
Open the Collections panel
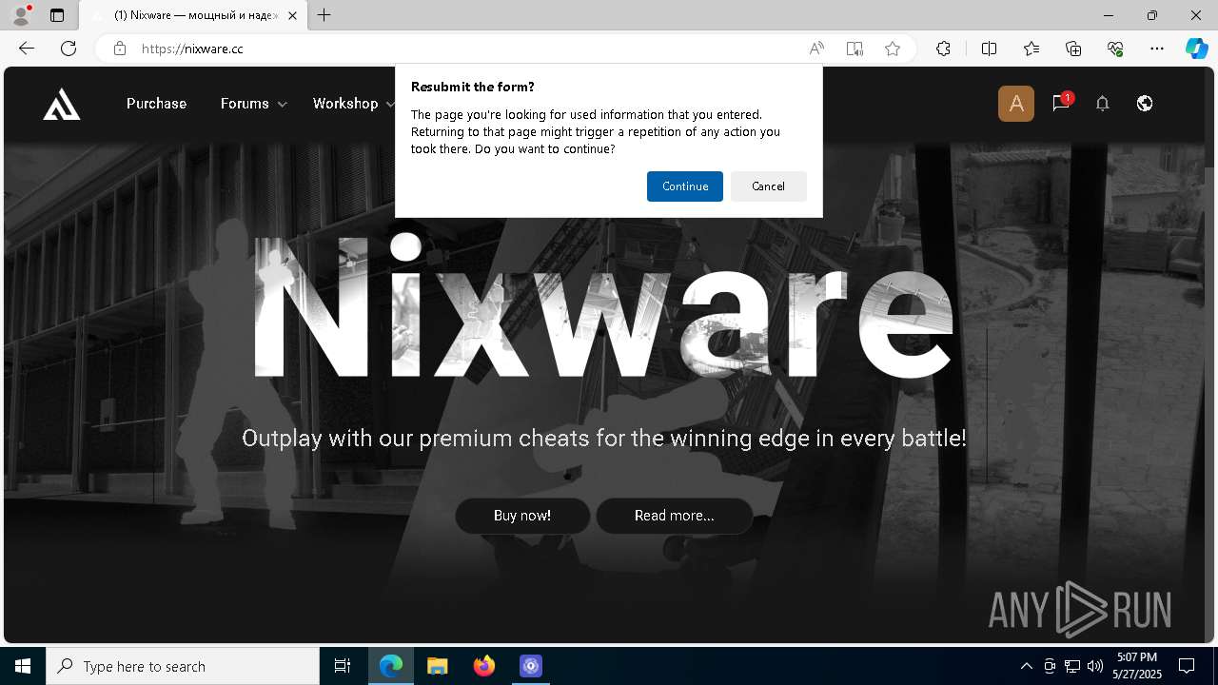pyautogui.click(x=1073, y=49)
